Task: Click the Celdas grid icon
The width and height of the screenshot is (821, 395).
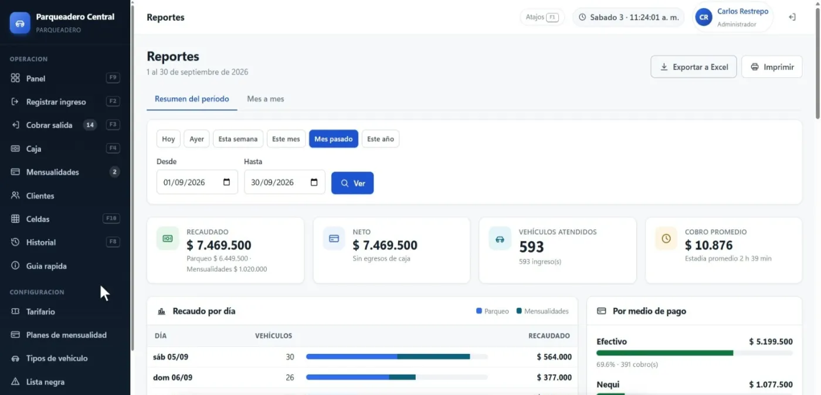Action: 15,219
